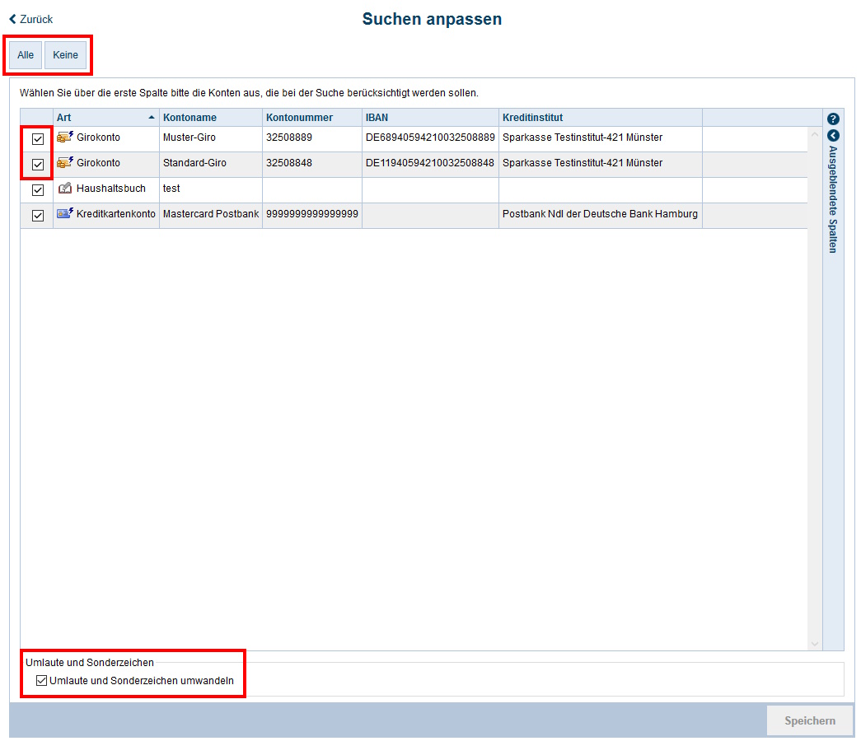The width and height of the screenshot is (861, 741).
Task: Click the Girokonto icon in the Muster-Giro row
Action: 65,137
